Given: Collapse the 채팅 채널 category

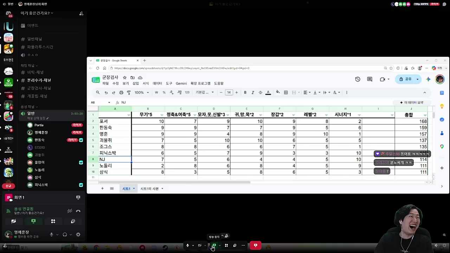Looking at the screenshot, I should coord(29,66).
